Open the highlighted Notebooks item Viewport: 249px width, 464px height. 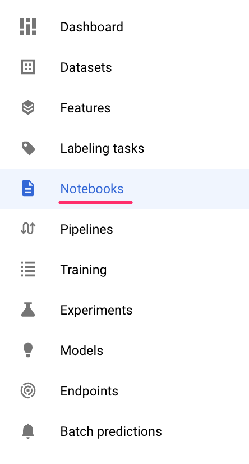(x=125, y=189)
